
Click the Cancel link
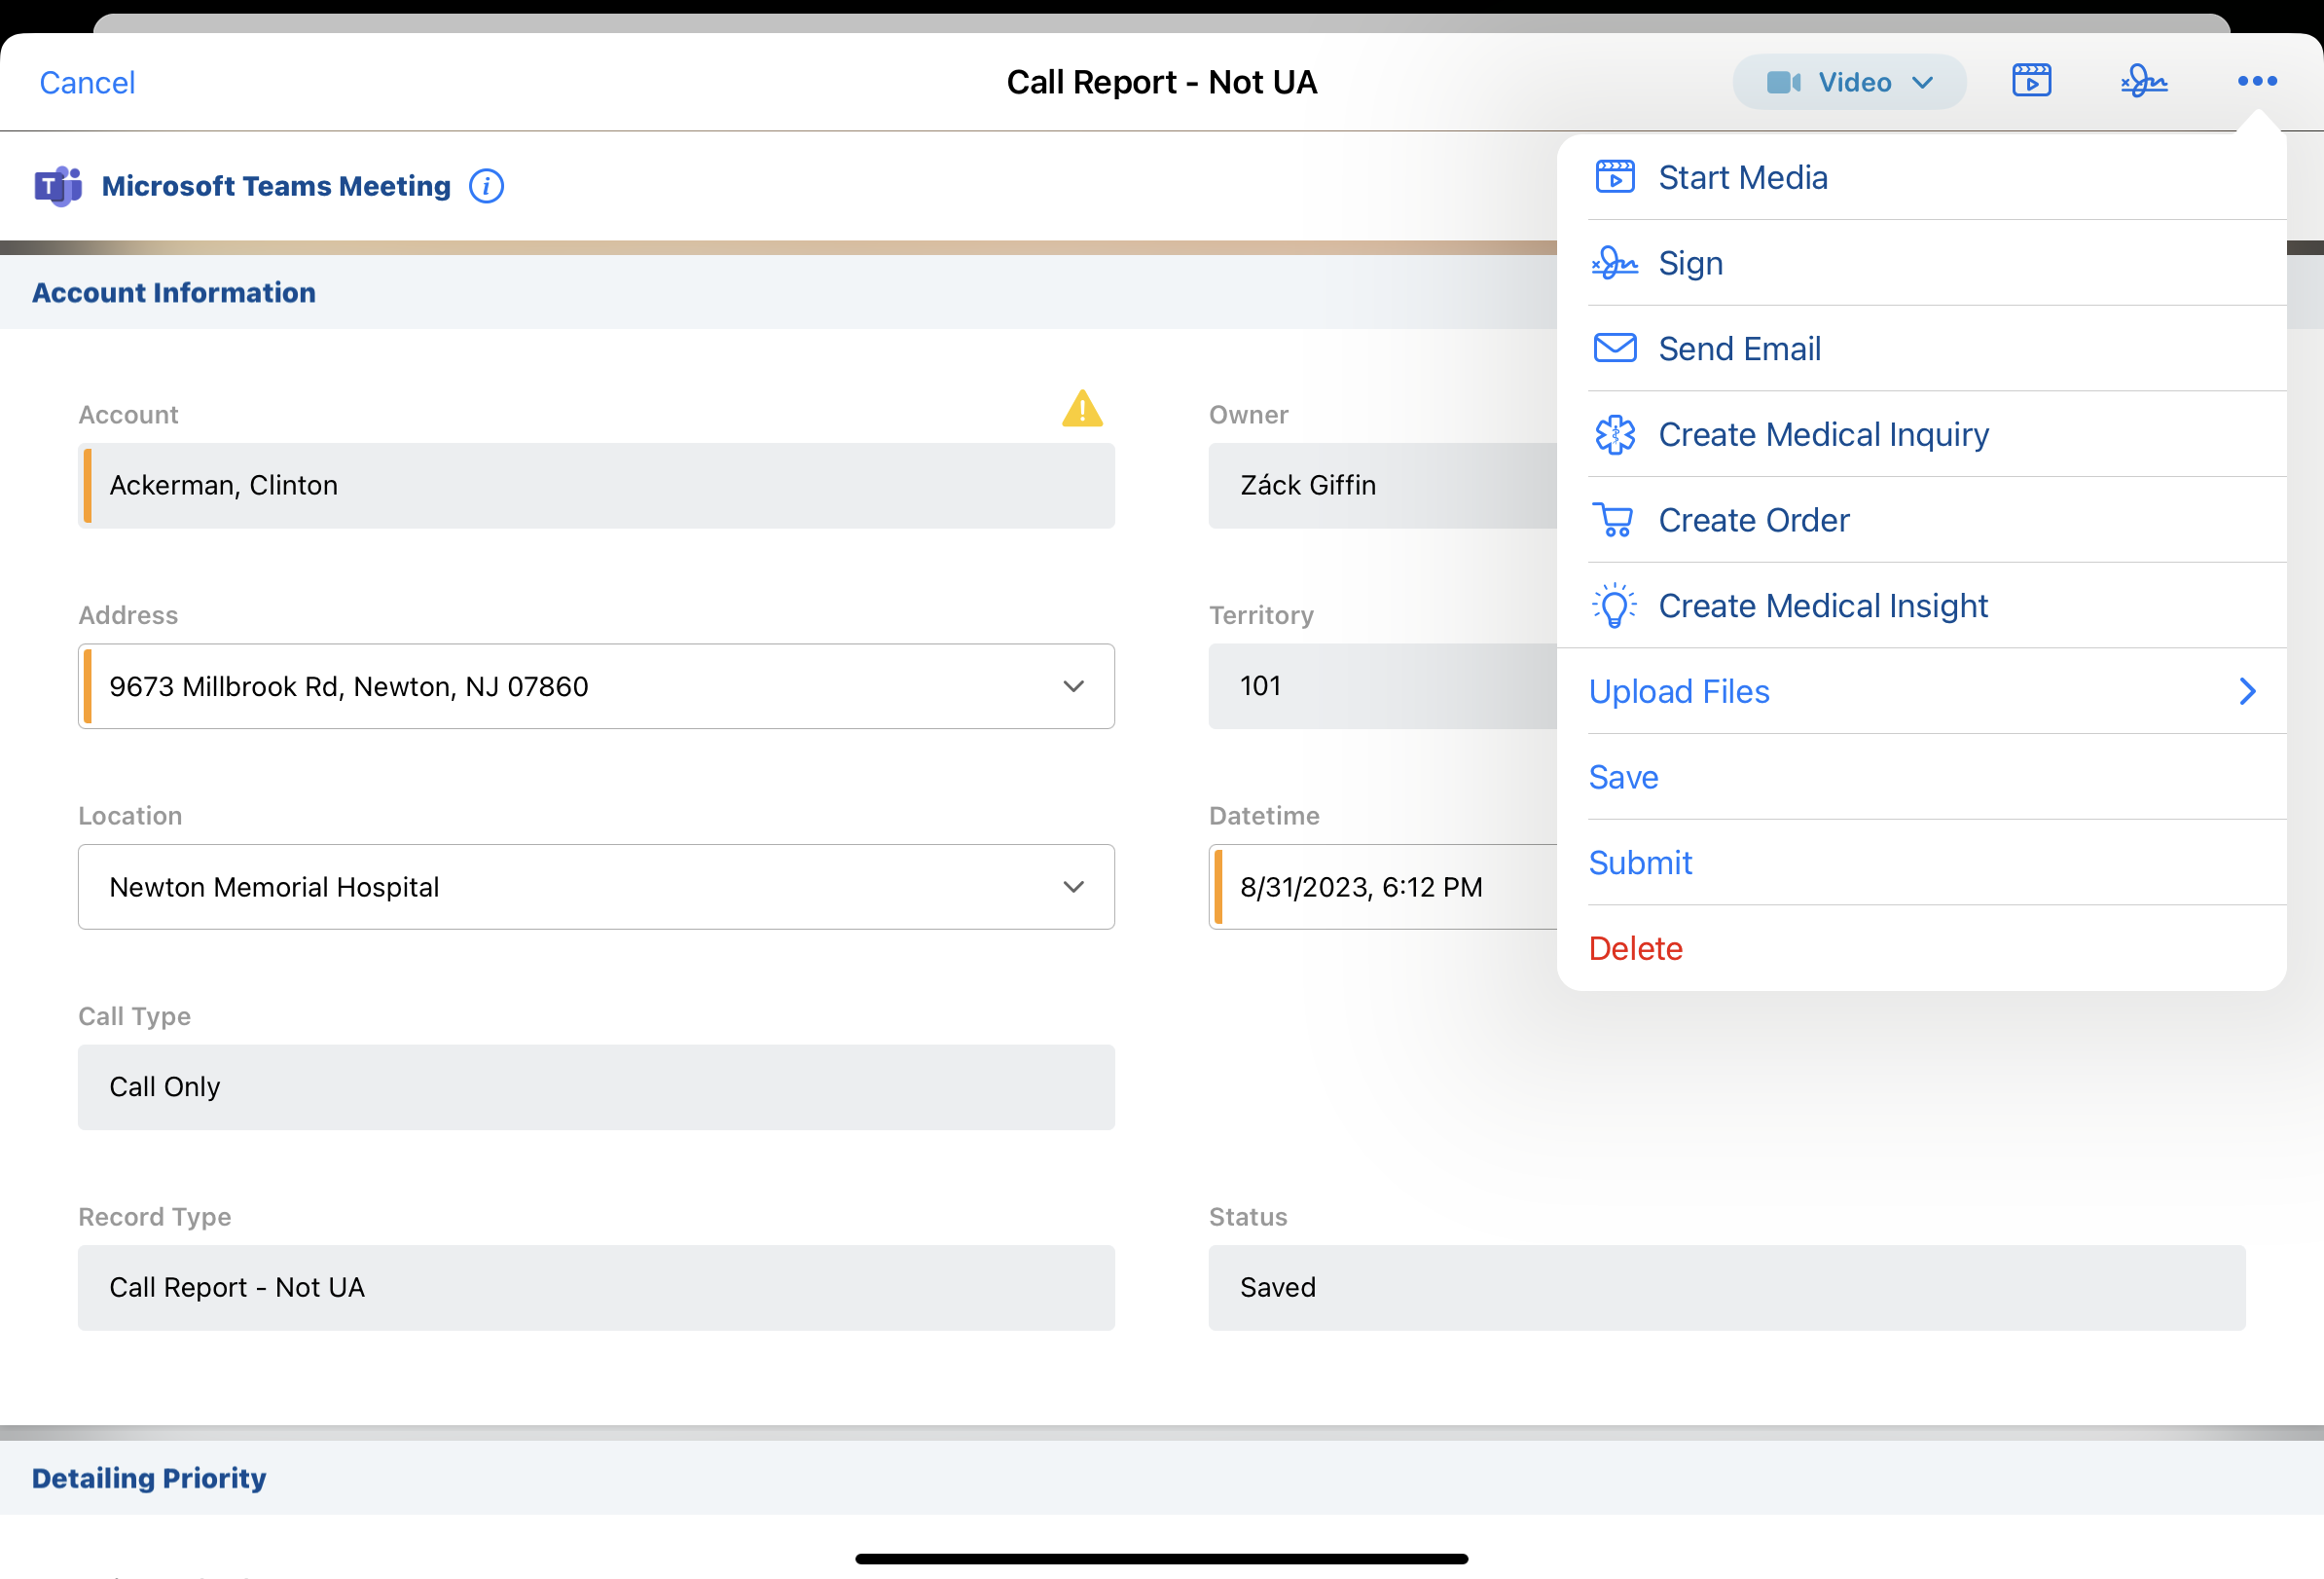click(x=87, y=82)
